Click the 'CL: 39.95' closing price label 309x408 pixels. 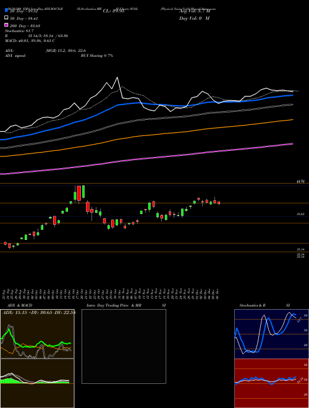tap(114, 11)
